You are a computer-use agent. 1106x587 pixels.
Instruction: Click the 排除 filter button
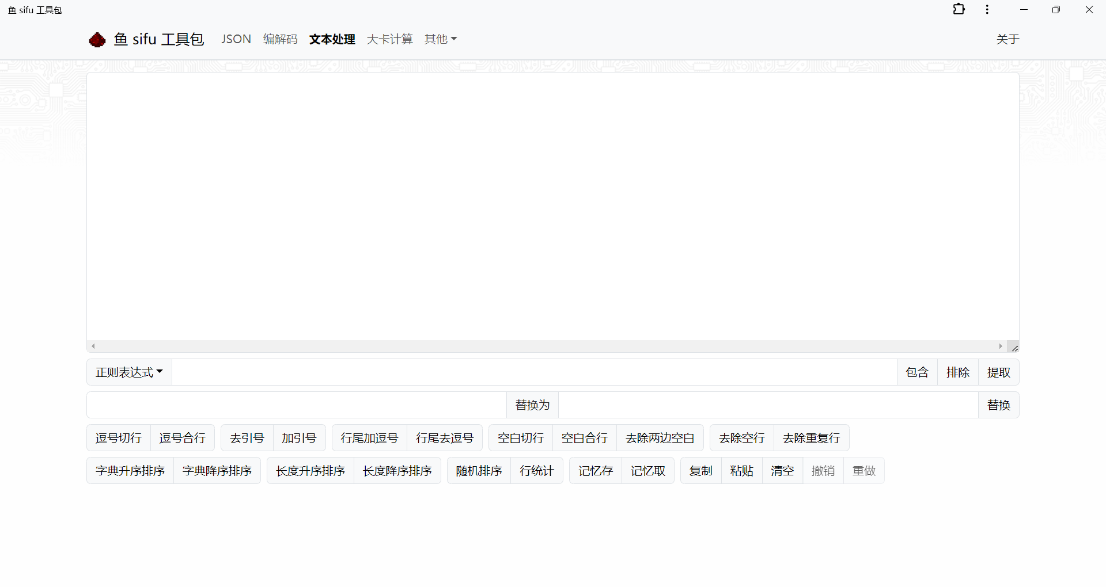(959, 372)
